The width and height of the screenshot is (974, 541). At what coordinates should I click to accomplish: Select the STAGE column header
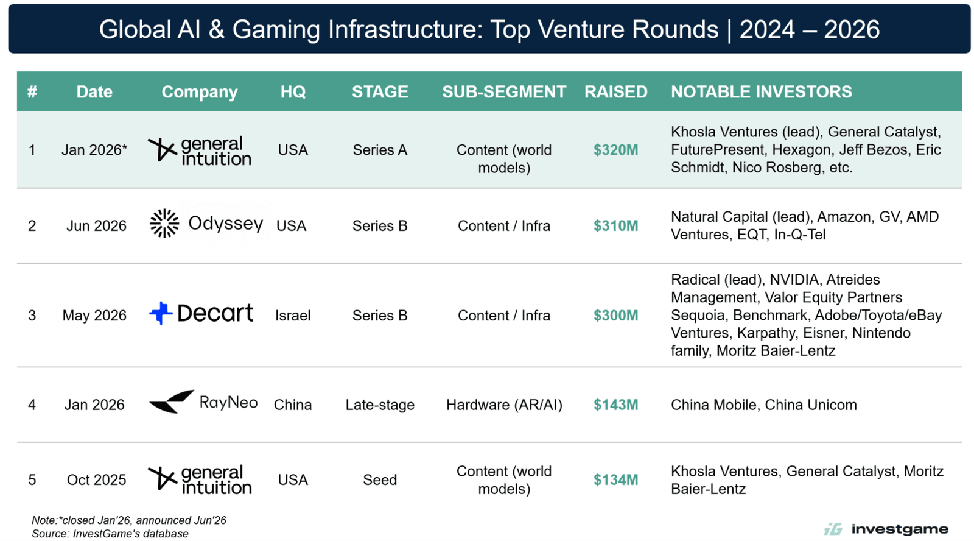point(380,92)
